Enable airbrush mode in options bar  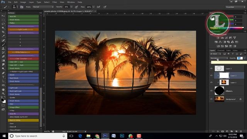[98, 7]
